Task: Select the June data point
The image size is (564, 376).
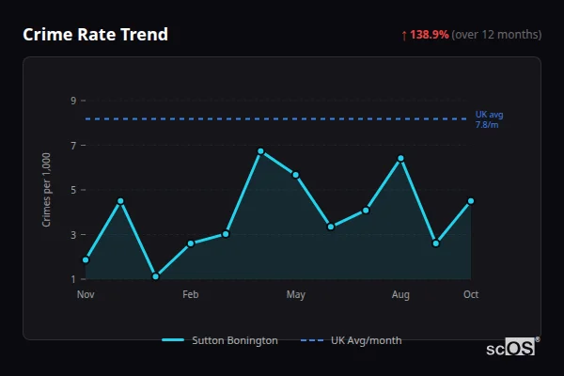Action: click(x=331, y=227)
